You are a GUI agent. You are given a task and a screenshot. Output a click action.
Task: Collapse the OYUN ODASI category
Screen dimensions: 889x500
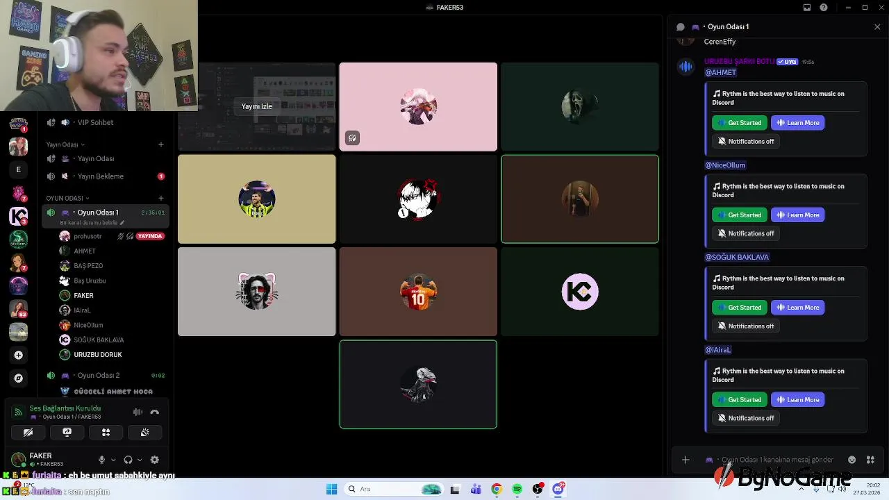(67, 198)
